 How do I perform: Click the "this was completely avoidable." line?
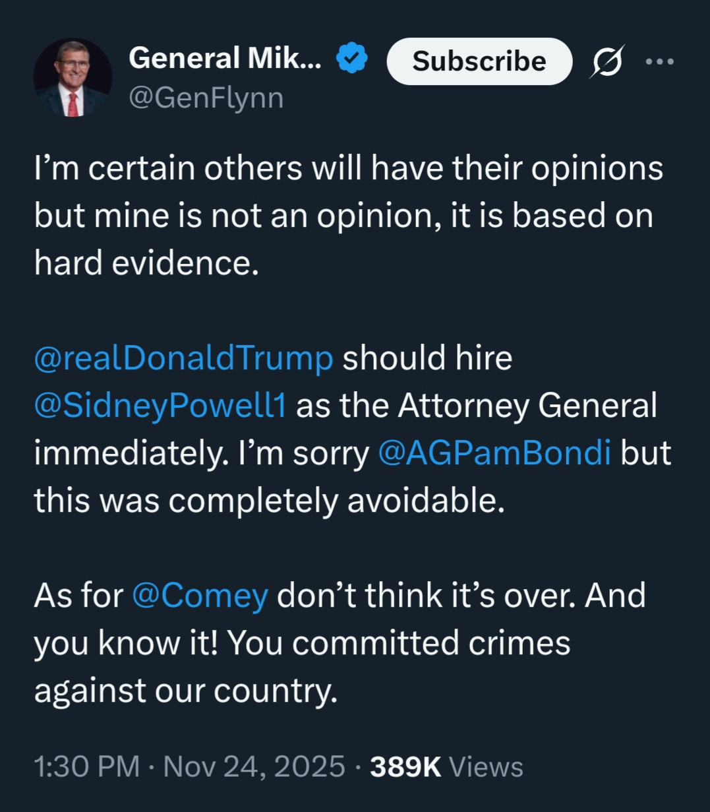[x=269, y=500]
